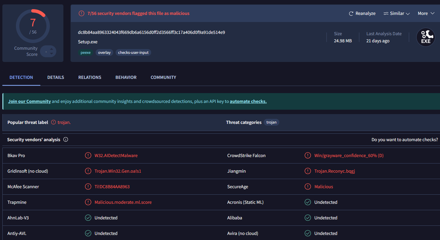Follow the automate checks link
This screenshot has width=440, height=240.
[248, 101]
